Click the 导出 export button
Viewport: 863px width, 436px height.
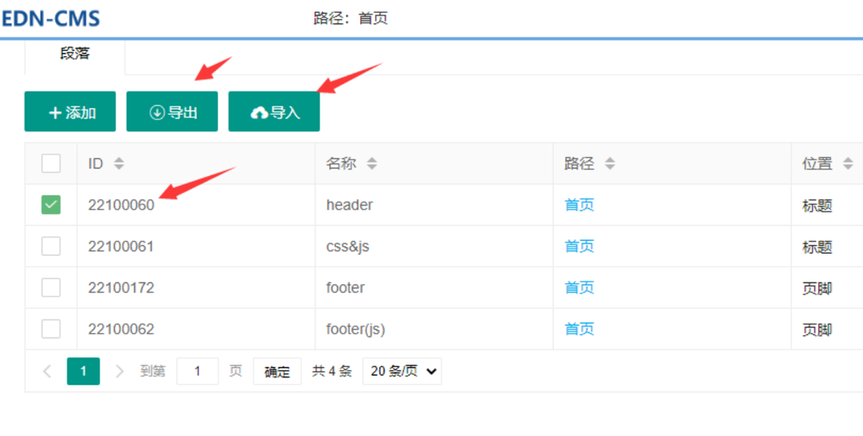tap(172, 112)
